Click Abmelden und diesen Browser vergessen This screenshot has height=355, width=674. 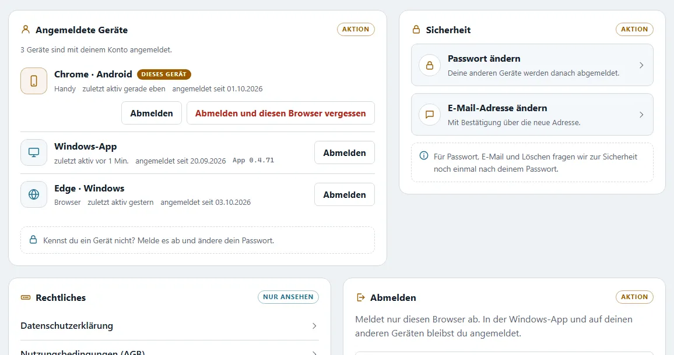pyautogui.click(x=280, y=113)
